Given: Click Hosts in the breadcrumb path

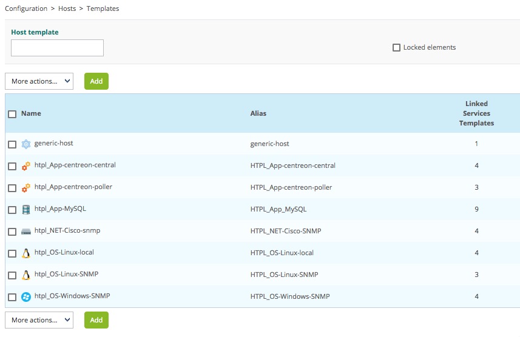Looking at the screenshot, I should 67,8.
